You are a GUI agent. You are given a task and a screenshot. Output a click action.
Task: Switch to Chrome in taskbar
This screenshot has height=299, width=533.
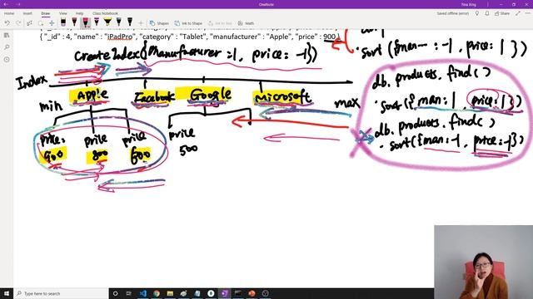click(x=157, y=293)
